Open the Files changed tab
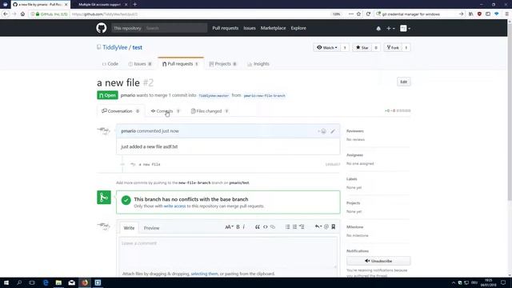This screenshot has height=288, width=512. 210,111
